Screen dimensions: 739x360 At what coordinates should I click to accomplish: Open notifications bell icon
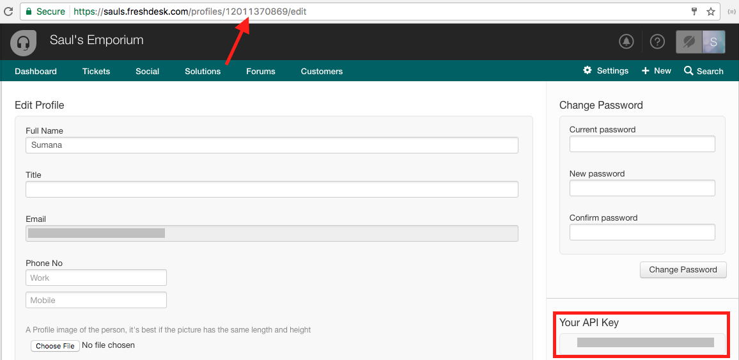(x=626, y=42)
